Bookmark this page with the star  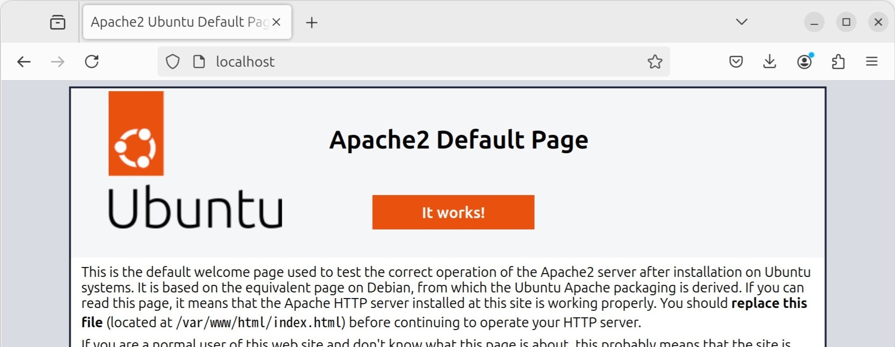tap(655, 62)
